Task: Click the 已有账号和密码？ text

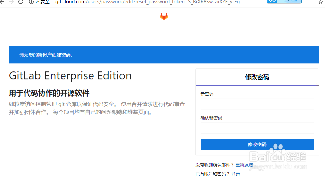Action: click(x=212, y=174)
